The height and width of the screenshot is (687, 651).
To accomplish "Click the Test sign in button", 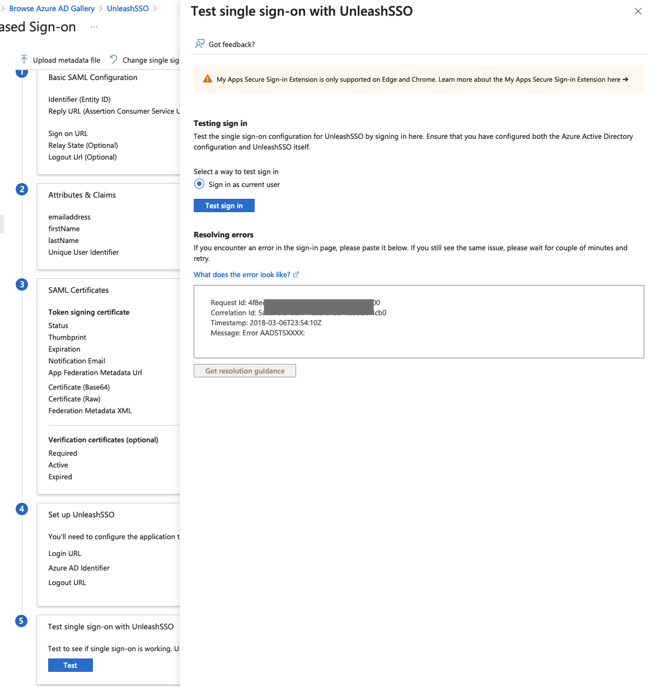I will click(x=224, y=205).
